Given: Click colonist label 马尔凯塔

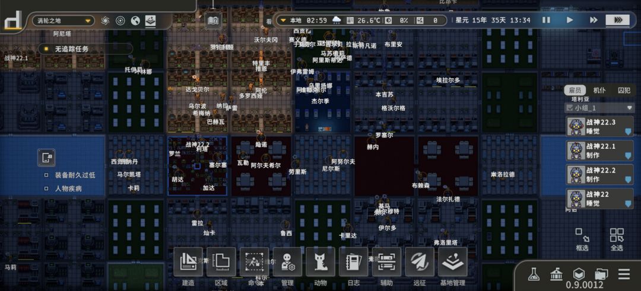Looking at the screenshot, I should click(129, 174).
